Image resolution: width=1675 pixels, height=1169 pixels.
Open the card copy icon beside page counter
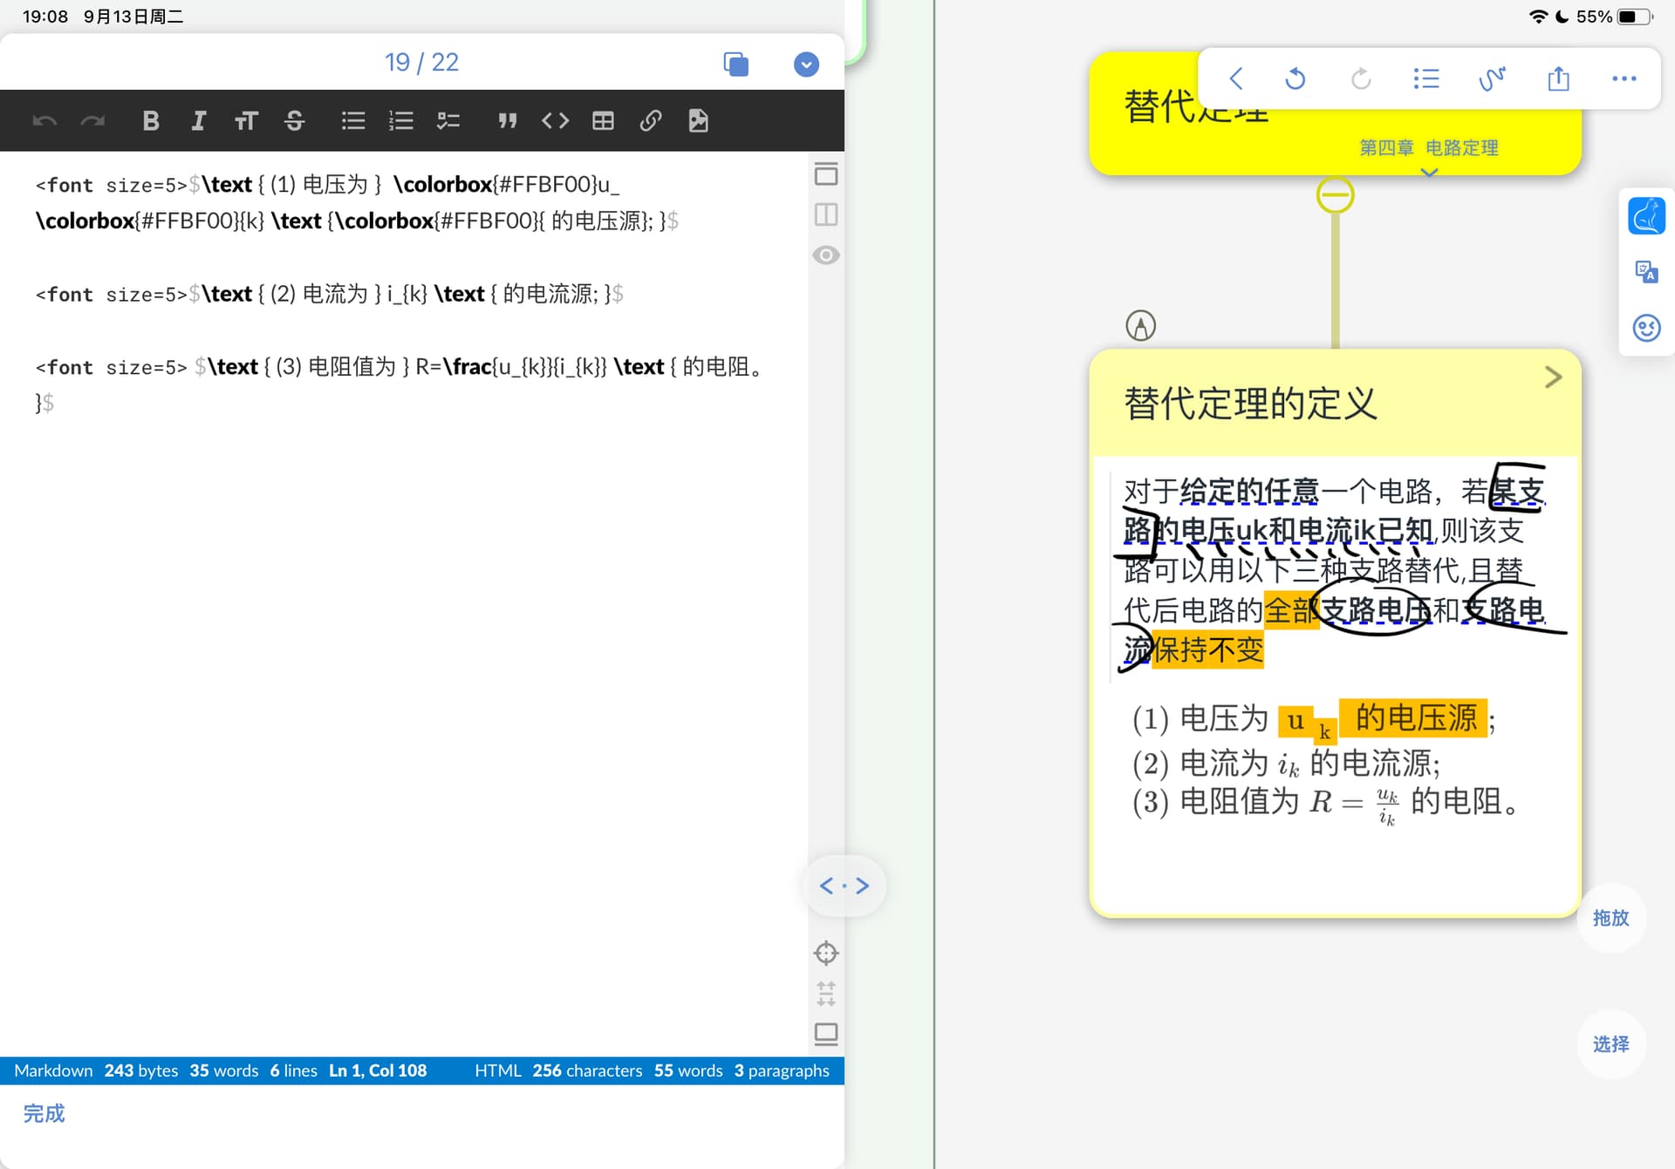tap(735, 64)
